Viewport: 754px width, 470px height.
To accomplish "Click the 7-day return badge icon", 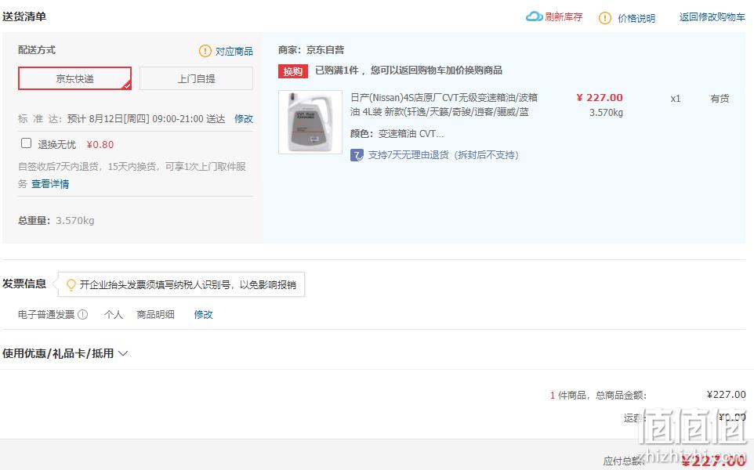I will tap(357, 155).
